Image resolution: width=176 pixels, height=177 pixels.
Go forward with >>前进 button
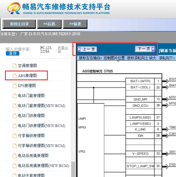point(75,24)
